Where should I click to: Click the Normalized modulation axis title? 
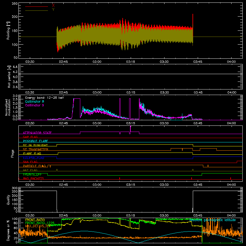coord(8,107)
